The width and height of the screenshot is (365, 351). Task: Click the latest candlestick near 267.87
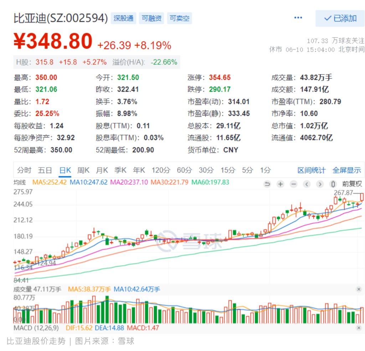362,197
